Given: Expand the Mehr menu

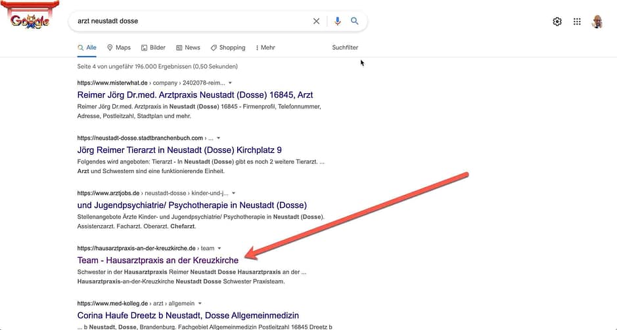Looking at the screenshot, I should (265, 48).
